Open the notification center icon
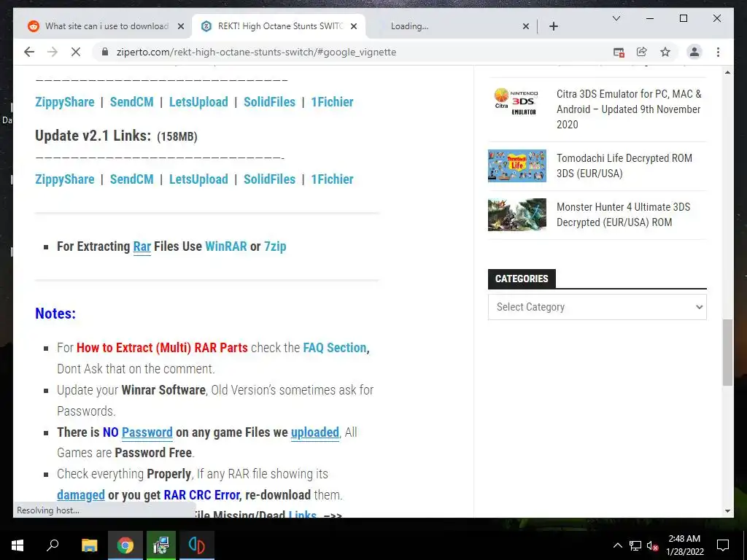The height and width of the screenshot is (560, 747). coord(723,545)
